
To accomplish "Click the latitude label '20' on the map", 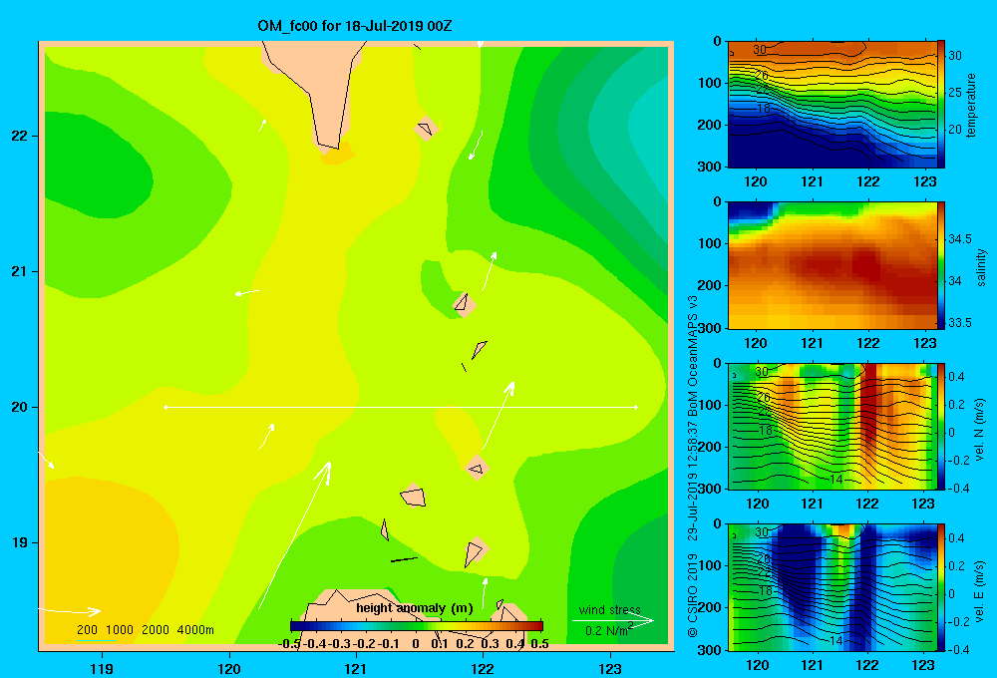I will [20, 407].
